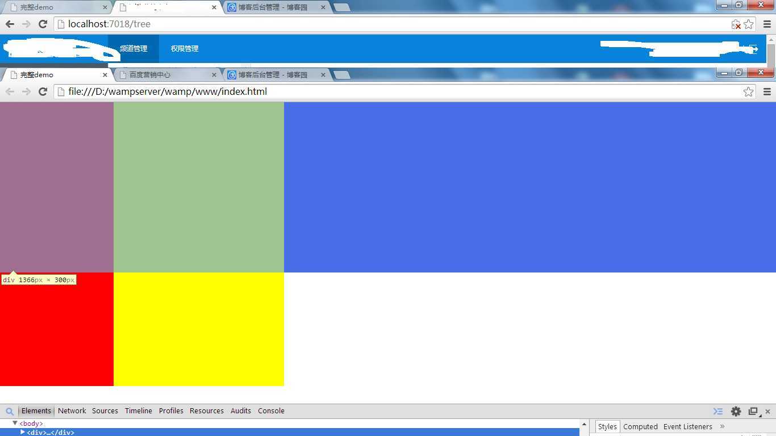Click DevTools dock-side icon
This screenshot has width=776, height=436.
click(x=754, y=411)
